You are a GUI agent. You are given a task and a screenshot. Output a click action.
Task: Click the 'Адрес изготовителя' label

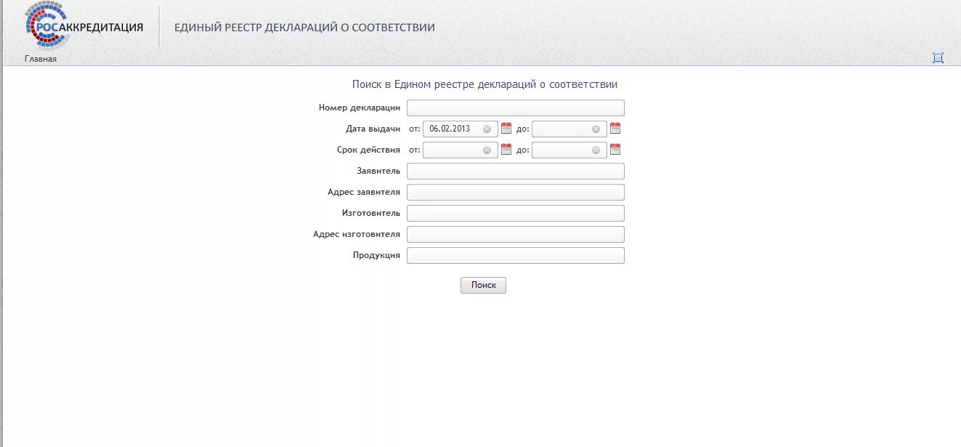pos(357,234)
